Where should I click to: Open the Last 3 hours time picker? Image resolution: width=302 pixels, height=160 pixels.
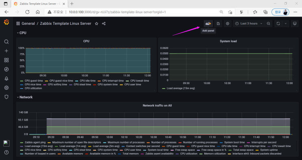point(249,24)
